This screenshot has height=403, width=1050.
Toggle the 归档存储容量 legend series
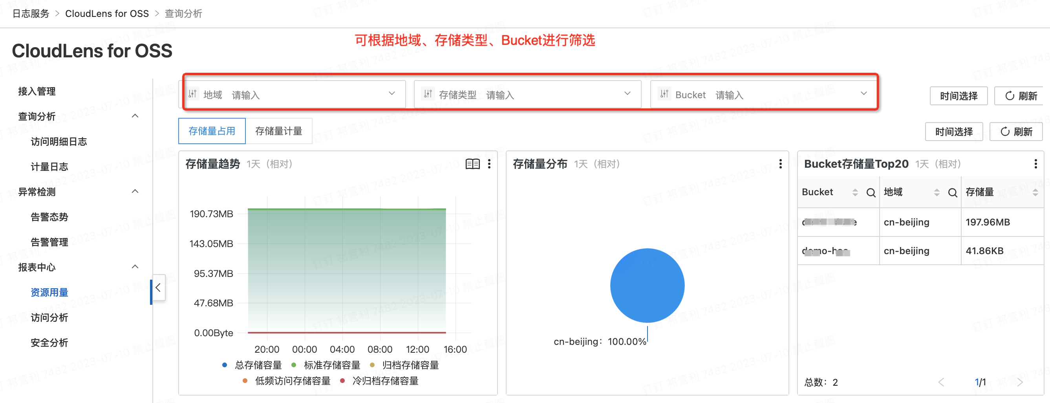click(404, 365)
